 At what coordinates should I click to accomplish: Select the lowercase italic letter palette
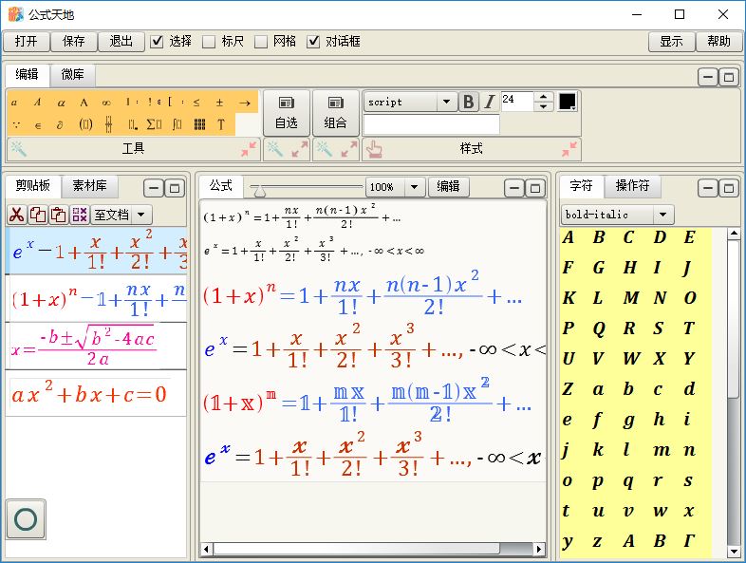coord(15,103)
